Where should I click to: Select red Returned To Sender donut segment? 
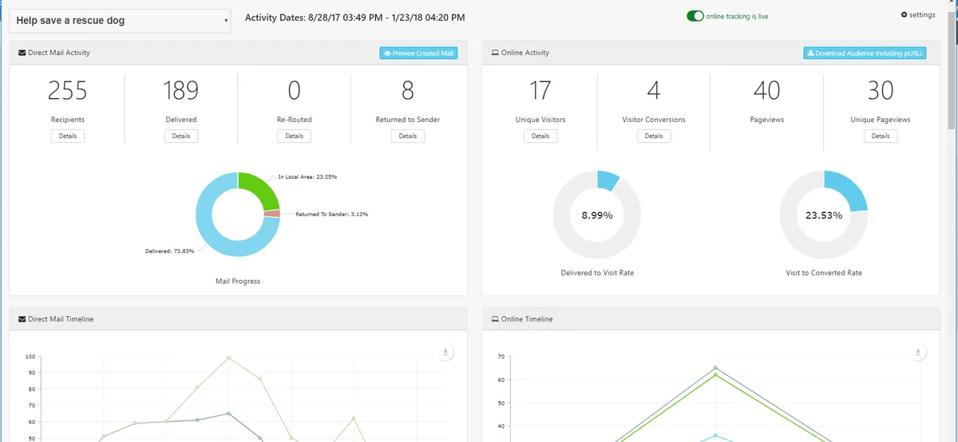pyautogui.click(x=272, y=214)
